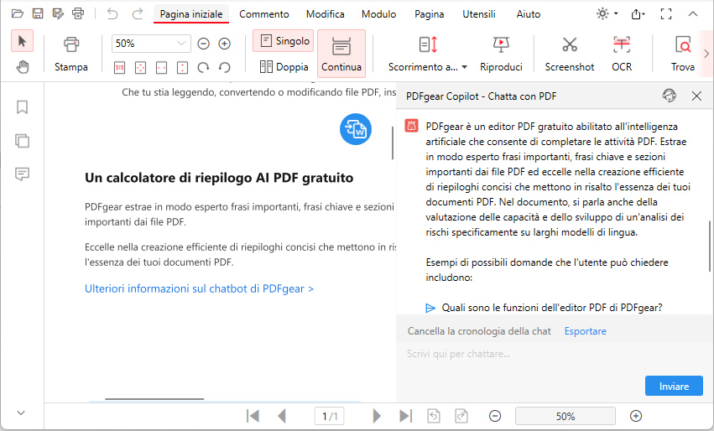This screenshot has height=431, width=714.
Task: Click the Save As icon with pencil
Action: tap(58, 13)
